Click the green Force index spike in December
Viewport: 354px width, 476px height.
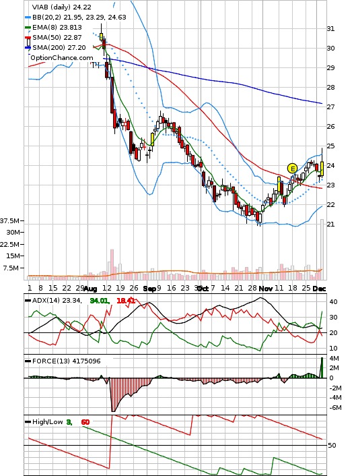click(322, 367)
